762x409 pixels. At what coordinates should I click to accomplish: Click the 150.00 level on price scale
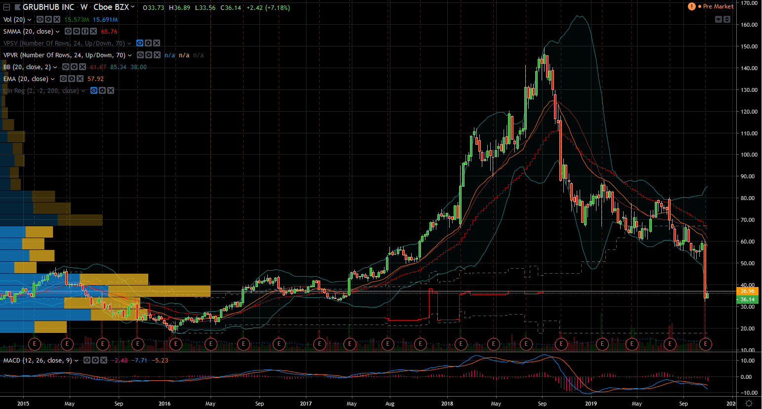[749, 46]
